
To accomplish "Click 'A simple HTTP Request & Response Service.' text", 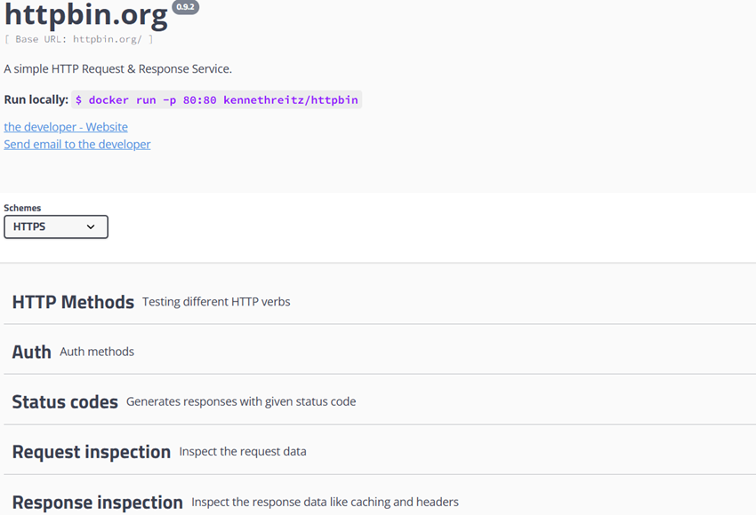I will (117, 69).
